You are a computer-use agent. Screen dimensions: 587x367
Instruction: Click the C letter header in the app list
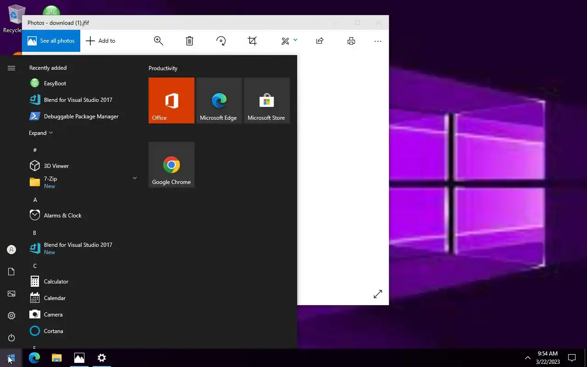tap(35, 266)
